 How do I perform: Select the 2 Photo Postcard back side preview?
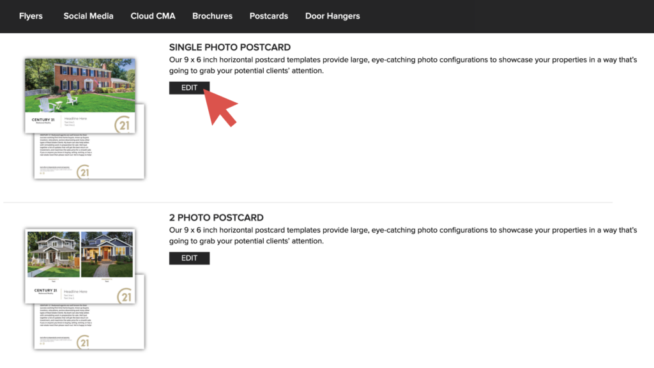(x=89, y=326)
